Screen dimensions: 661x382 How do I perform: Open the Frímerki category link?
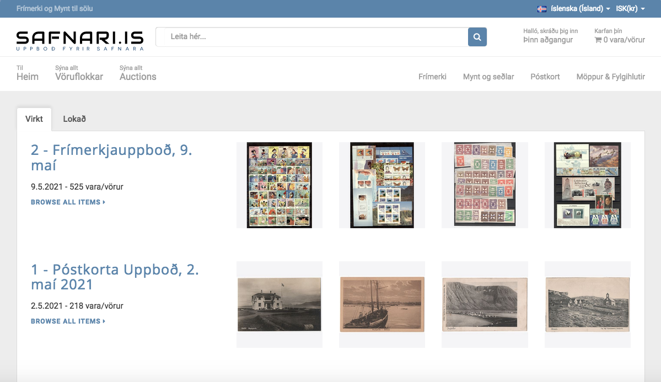point(432,77)
